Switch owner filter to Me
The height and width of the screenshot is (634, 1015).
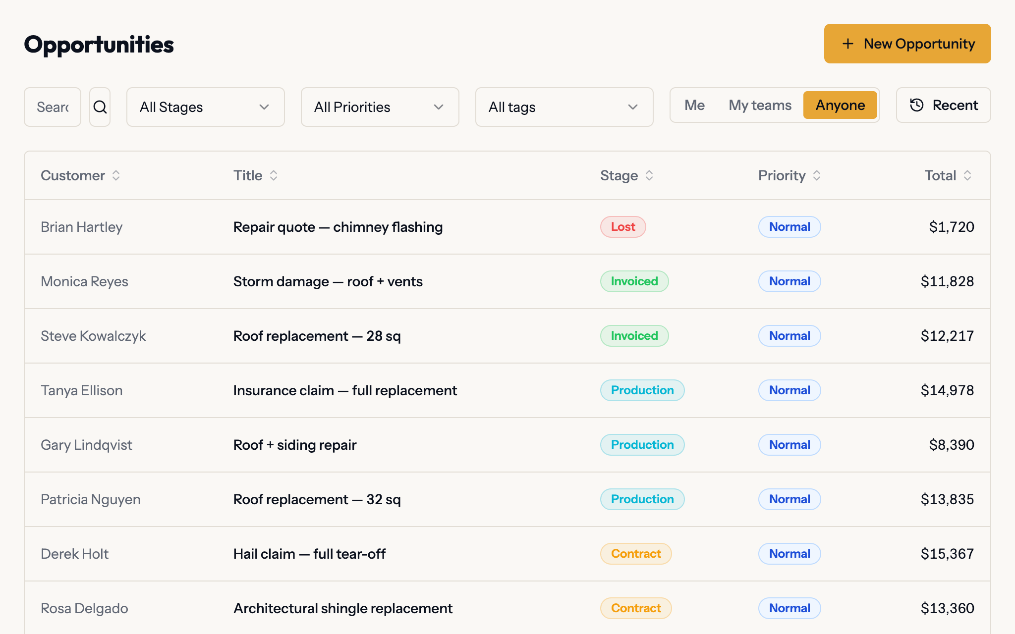pos(694,105)
